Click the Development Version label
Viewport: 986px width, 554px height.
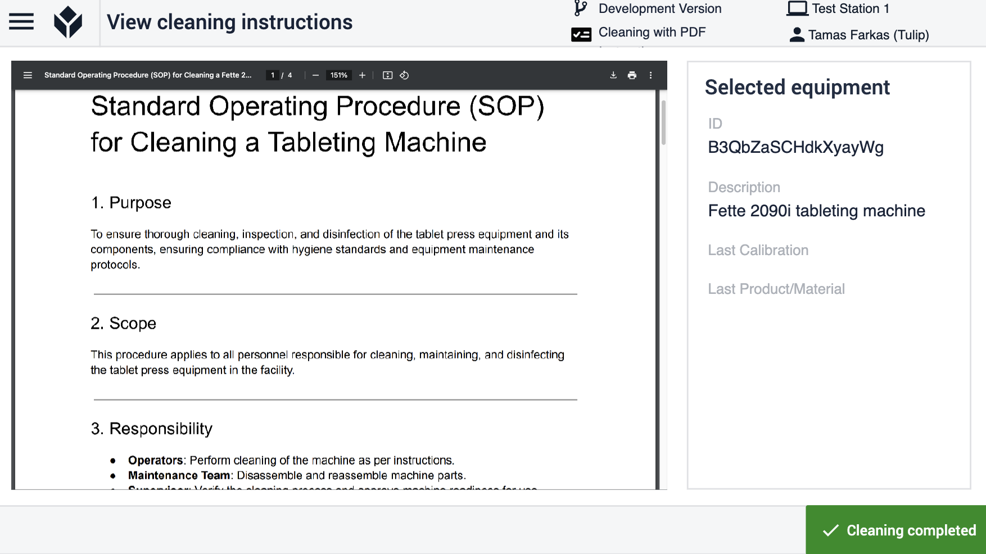tap(660, 8)
